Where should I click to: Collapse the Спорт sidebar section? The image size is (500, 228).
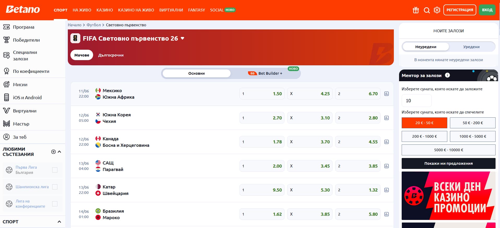(x=59, y=222)
